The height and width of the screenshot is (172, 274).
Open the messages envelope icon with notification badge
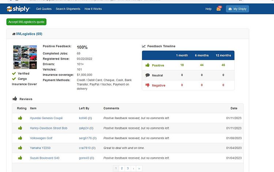tap(219, 8)
